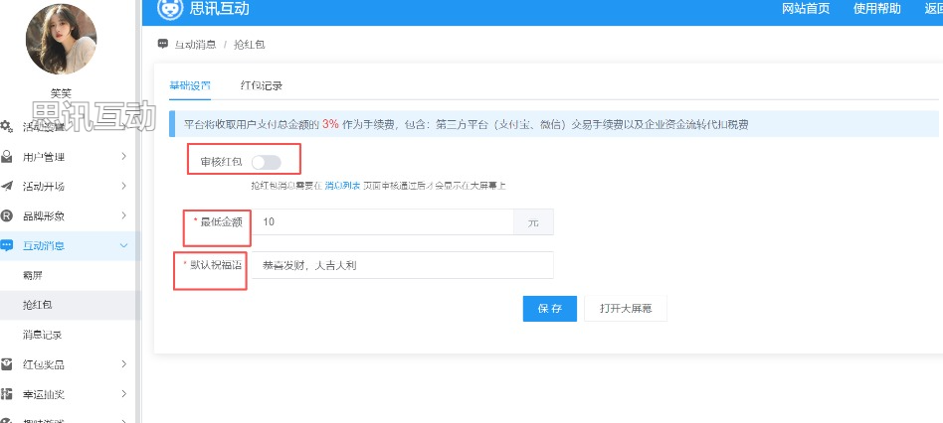The width and height of the screenshot is (943, 423).
Task: Toggle the 审核红包 switch
Action: click(x=266, y=161)
